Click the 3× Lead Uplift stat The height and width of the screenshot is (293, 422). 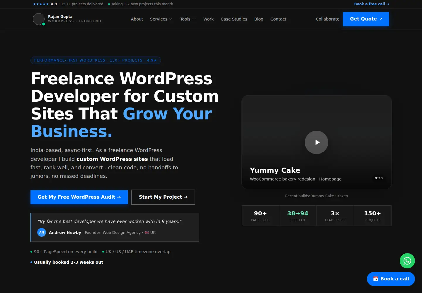[335, 216]
